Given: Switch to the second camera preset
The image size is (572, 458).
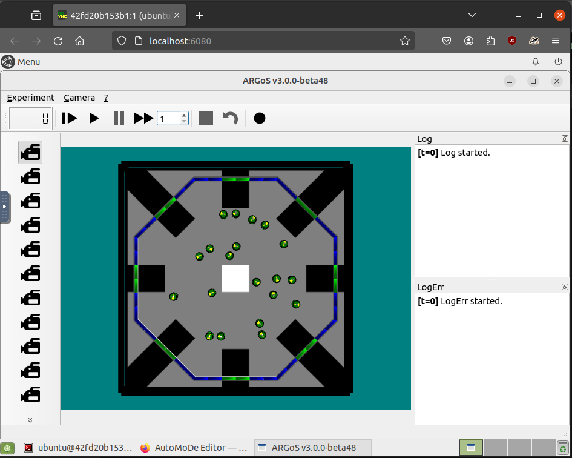Looking at the screenshot, I should [30, 177].
